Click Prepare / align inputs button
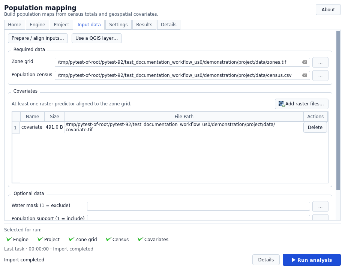The image size is (345, 270). click(x=38, y=38)
